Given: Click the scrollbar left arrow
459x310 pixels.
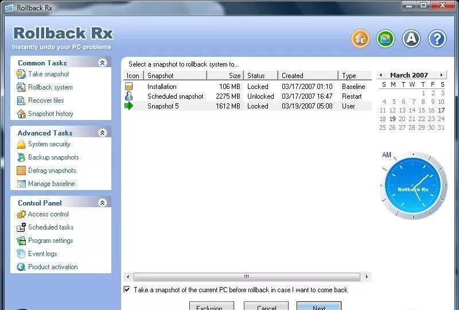Looking at the screenshot, I should [x=128, y=277].
